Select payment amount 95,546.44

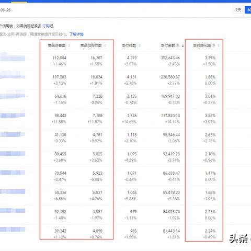tap(172, 134)
